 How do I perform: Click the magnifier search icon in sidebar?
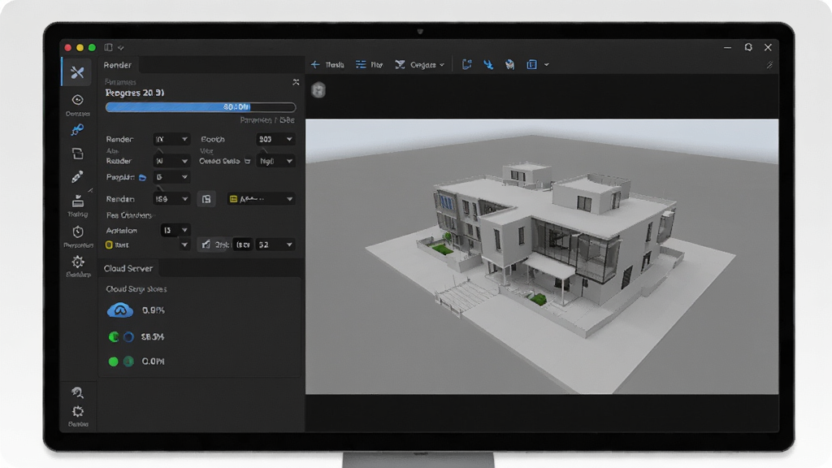(x=77, y=392)
